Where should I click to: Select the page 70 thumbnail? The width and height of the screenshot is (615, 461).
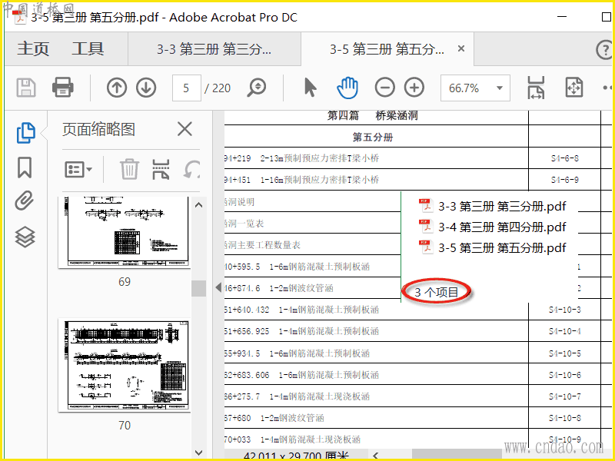coord(125,365)
